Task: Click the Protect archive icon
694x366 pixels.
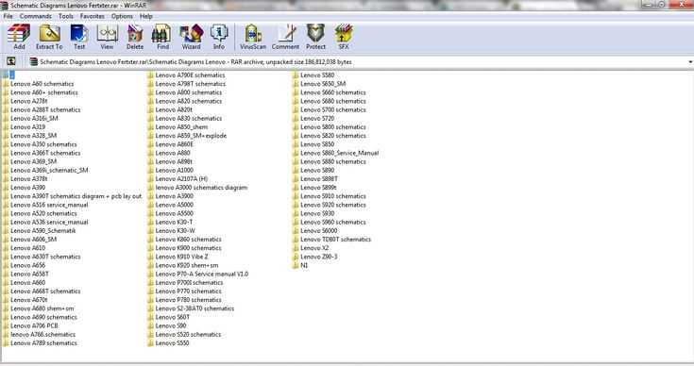Action: click(x=315, y=37)
